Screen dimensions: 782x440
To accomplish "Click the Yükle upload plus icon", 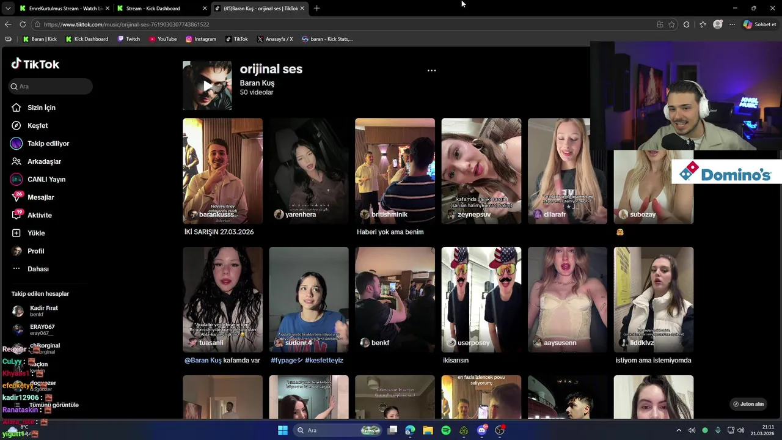I will (x=16, y=233).
